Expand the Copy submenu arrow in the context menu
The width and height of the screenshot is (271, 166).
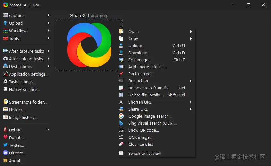pyautogui.click(x=191, y=39)
